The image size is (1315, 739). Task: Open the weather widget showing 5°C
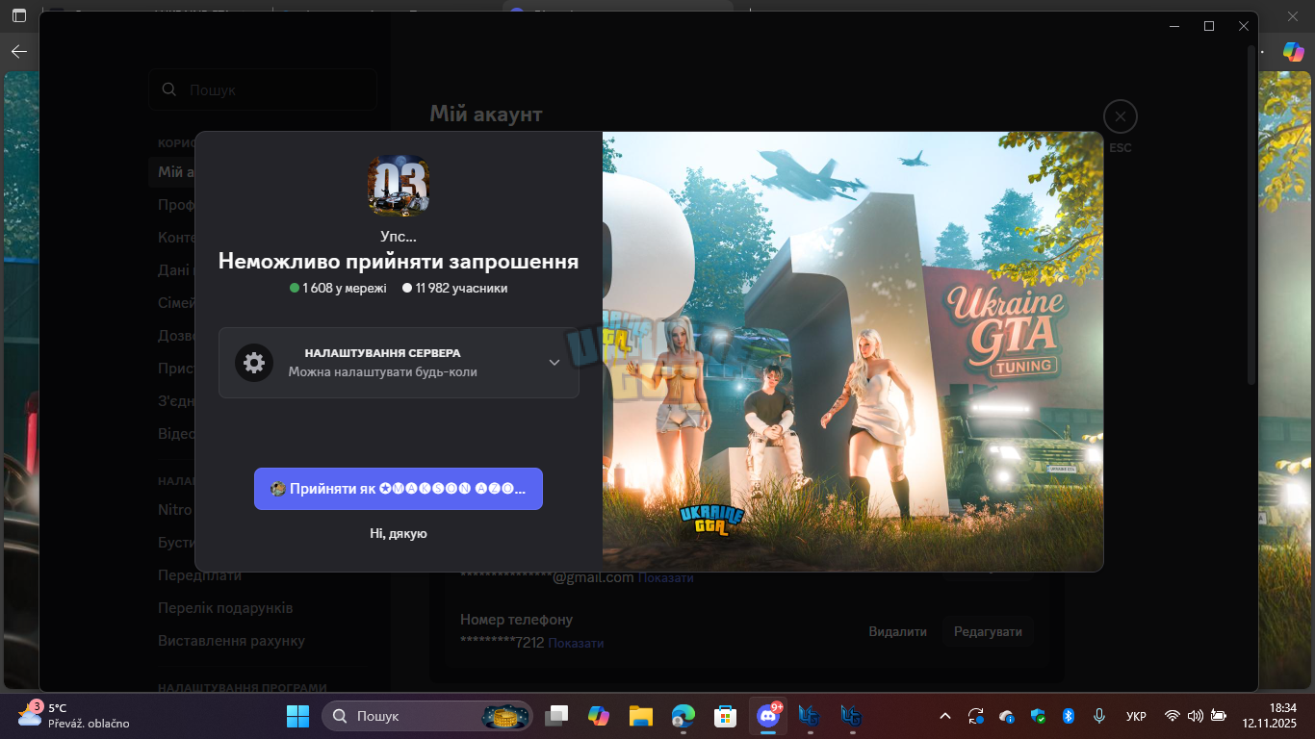[74, 716]
